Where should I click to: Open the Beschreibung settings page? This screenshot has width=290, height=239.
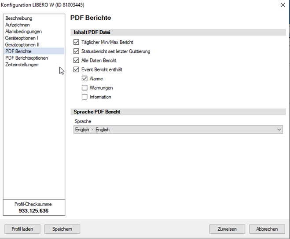(x=18, y=18)
